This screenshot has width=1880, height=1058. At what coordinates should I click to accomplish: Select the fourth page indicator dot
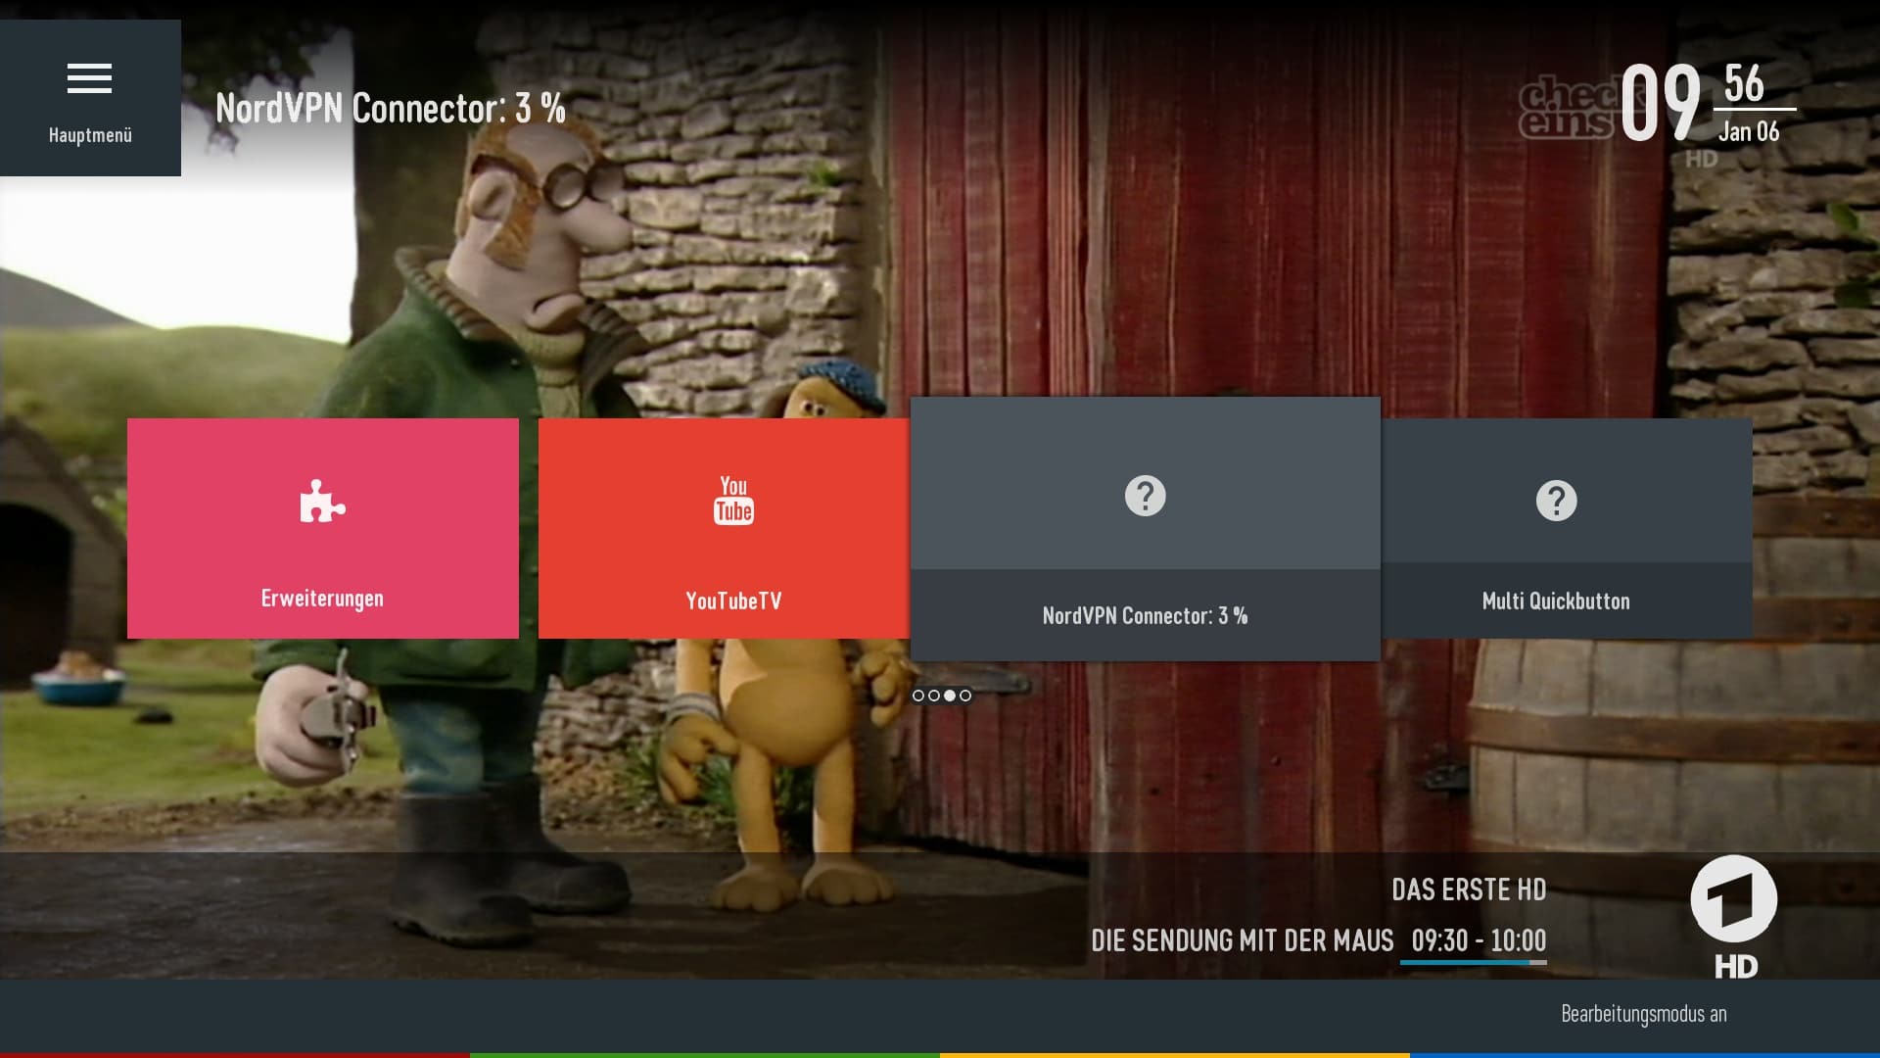965,696
